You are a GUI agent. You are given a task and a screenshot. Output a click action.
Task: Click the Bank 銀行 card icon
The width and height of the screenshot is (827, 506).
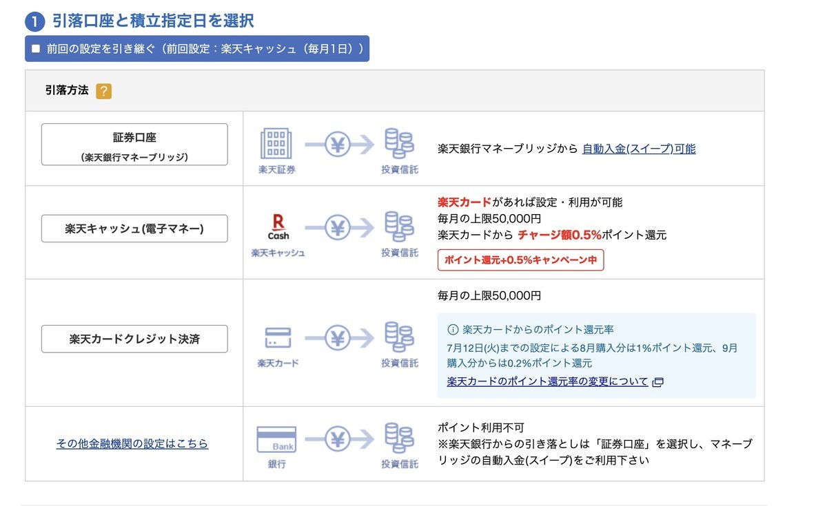(276, 439)
